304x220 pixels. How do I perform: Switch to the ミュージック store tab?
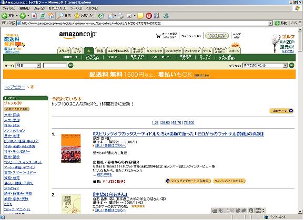point(154,51)
